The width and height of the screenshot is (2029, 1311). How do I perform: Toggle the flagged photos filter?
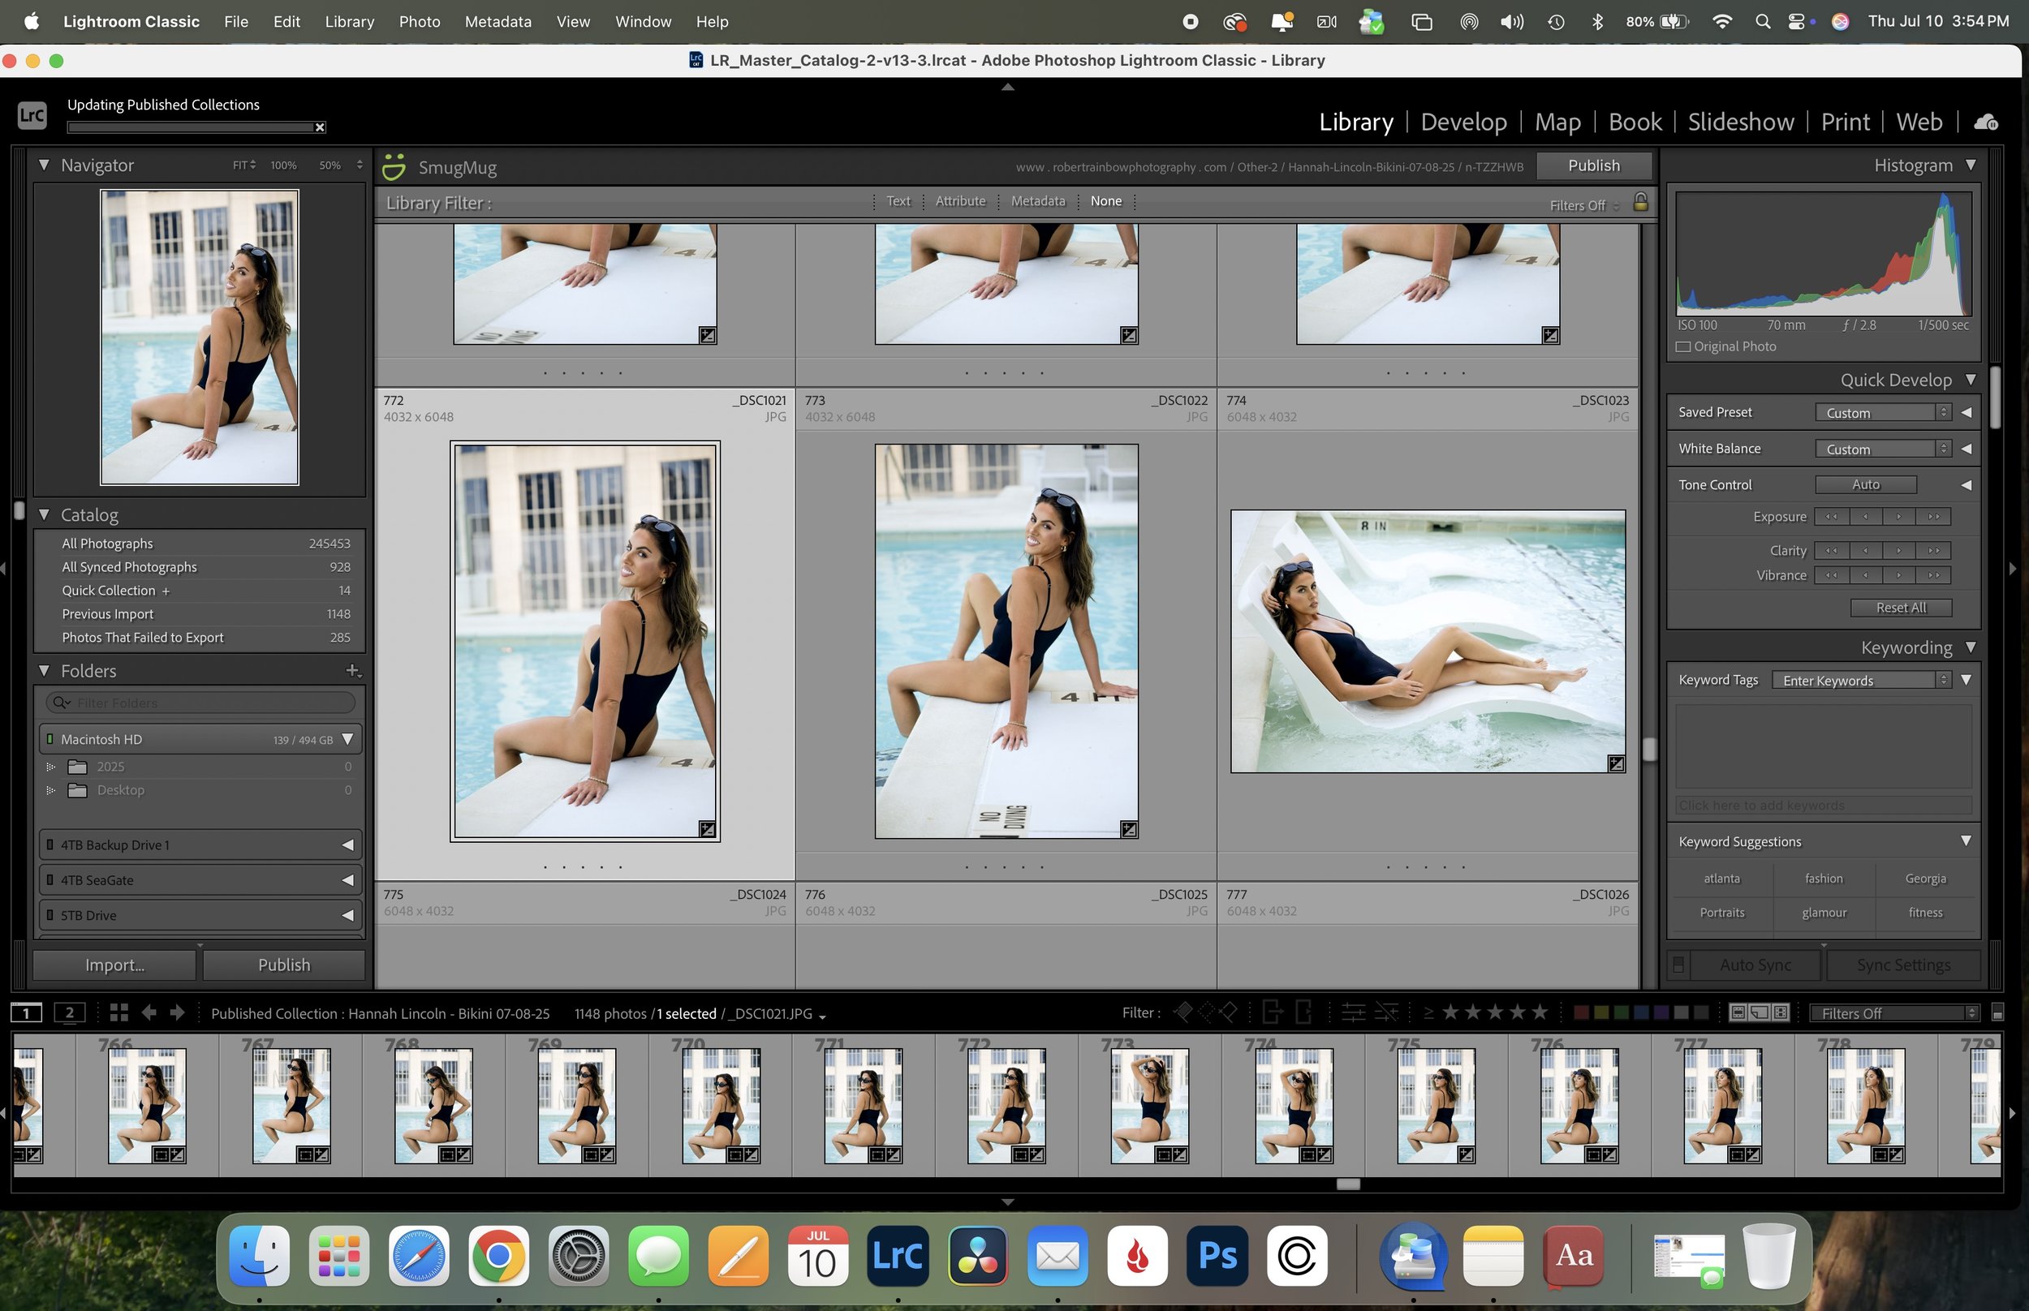tap(1183, 1012)
